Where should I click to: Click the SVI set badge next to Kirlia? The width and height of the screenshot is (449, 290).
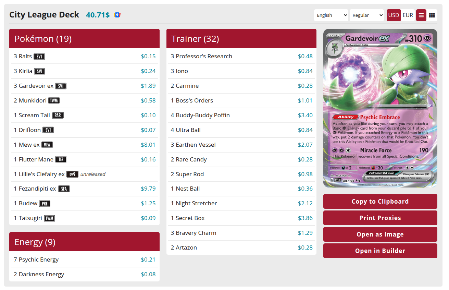[x=40, y=71]
